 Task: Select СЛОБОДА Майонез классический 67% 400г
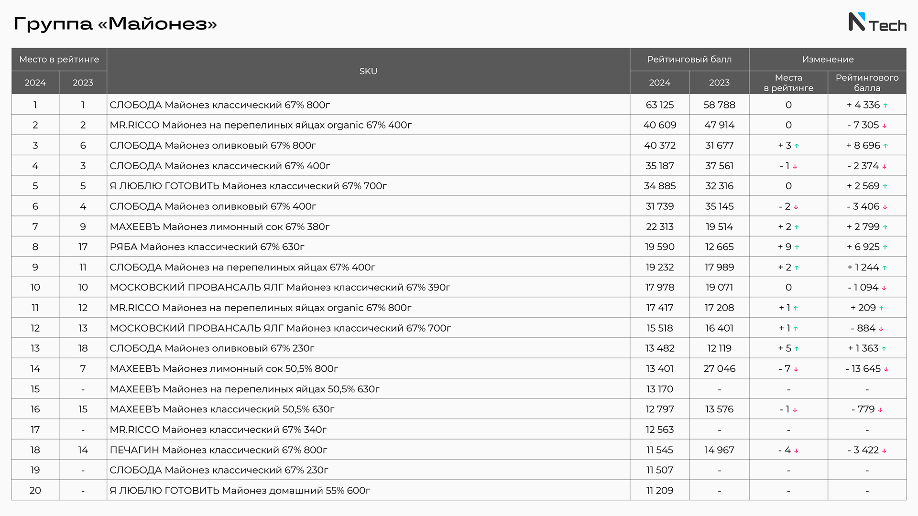tap(459, 165)
